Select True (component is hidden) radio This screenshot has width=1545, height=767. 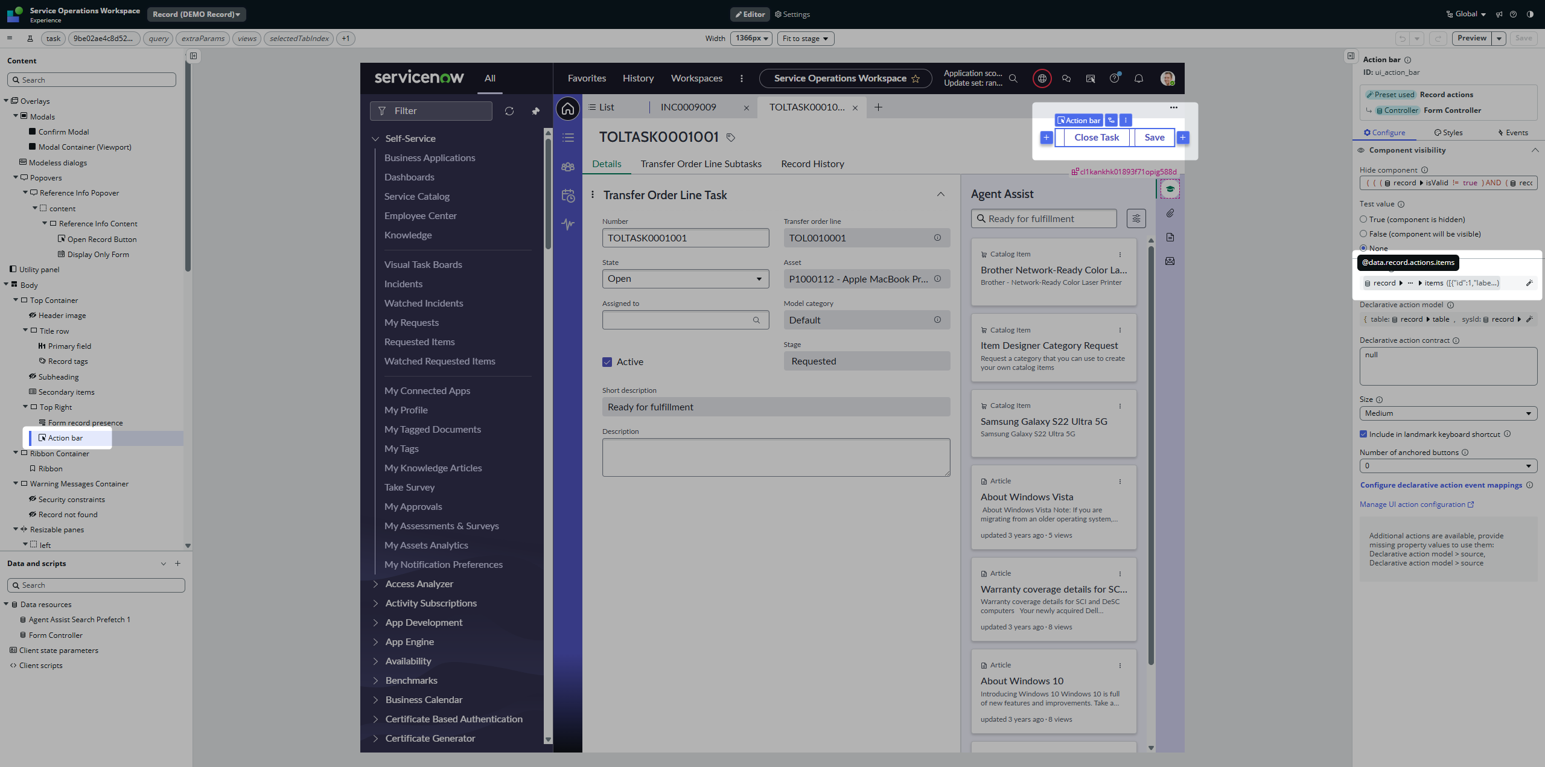(1363, 219)
